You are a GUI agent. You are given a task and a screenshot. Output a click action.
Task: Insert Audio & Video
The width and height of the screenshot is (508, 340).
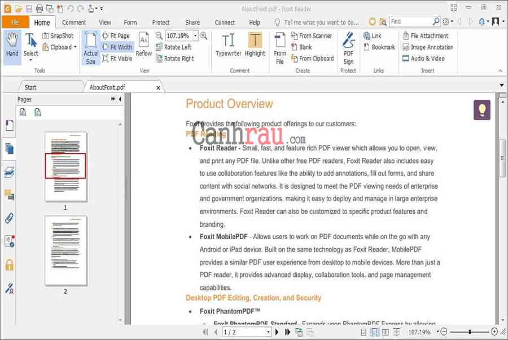click(423, 59)
